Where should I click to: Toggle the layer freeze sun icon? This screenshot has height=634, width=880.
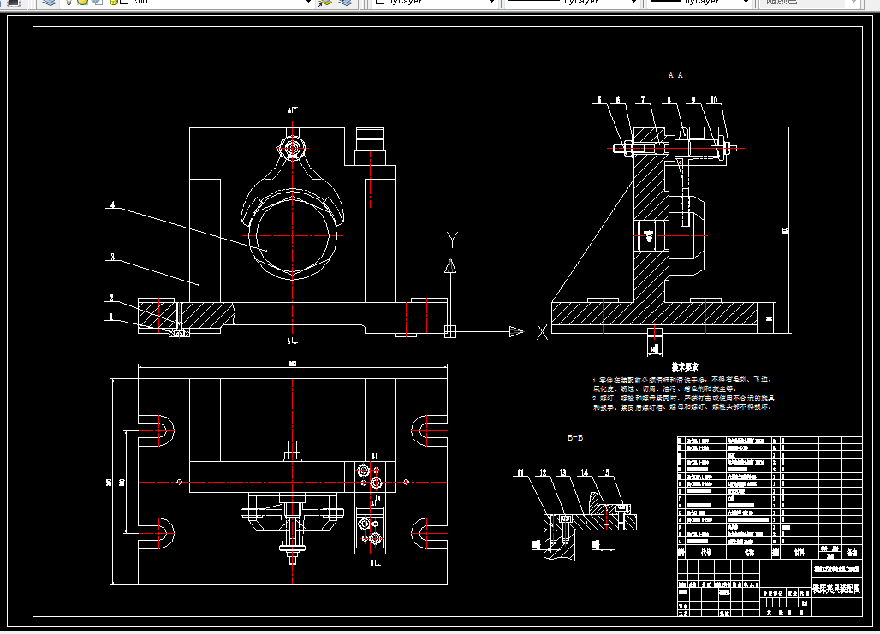click(83, 3)
